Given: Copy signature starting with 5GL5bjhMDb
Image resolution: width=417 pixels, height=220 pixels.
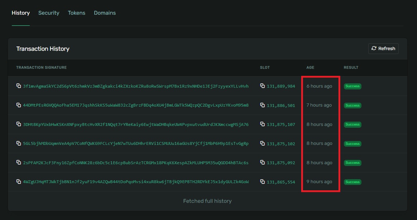Looking at the screenshot, I should [19, 143].
